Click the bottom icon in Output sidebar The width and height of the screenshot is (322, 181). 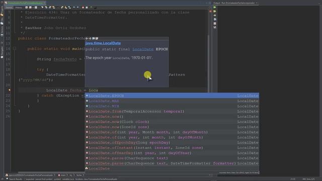pos(215,27)
